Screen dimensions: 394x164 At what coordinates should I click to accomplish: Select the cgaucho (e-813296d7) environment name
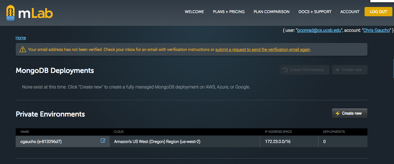[41, 141]
